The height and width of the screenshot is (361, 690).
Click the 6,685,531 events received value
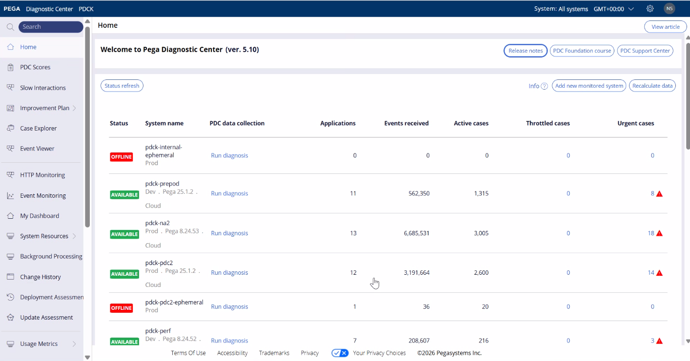[417, 233]
